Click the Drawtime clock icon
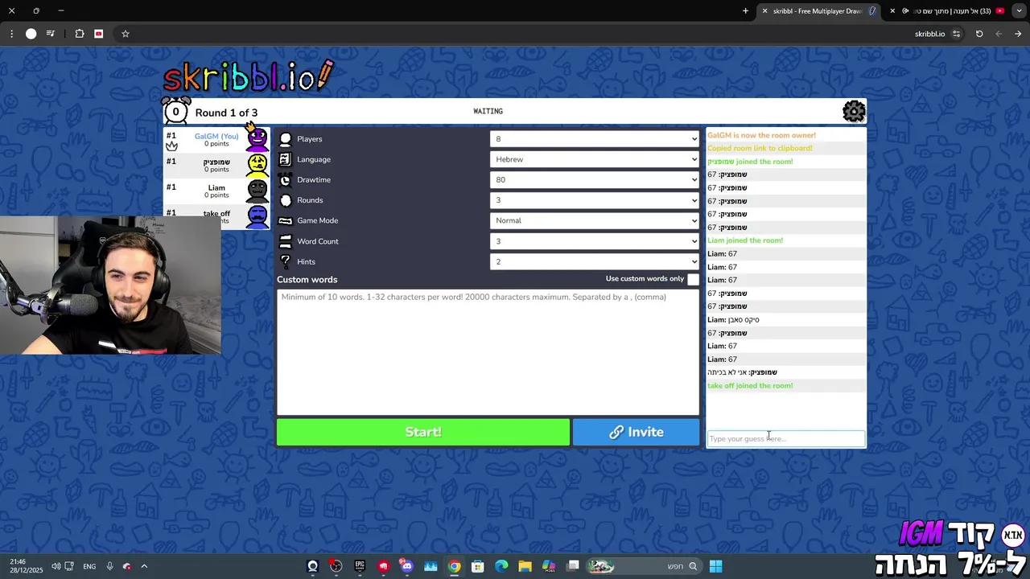This screenshot has width=1030, height=579. point(285,180)
